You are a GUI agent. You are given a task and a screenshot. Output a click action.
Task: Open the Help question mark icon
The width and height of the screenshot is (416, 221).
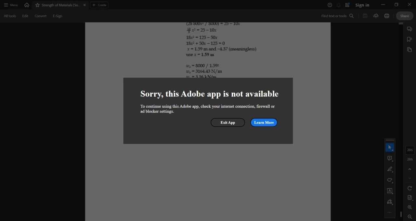[x=330, y=5]
